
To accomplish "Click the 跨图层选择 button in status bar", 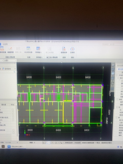I will [x=69, y=143].
